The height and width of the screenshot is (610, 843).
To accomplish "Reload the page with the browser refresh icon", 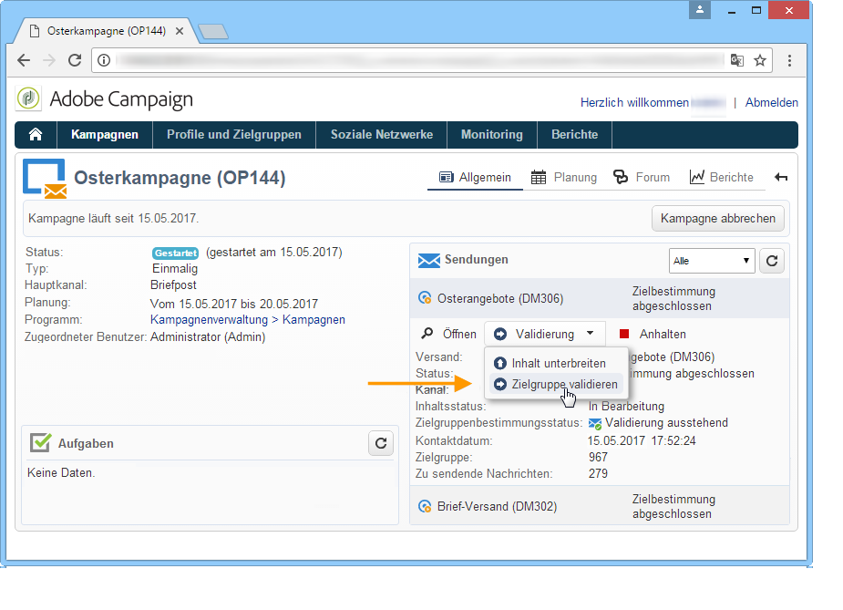I will click(x=75, y=60).
